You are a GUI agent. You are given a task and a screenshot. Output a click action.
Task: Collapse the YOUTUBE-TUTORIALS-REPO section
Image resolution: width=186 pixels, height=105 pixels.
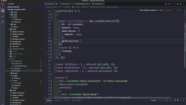24,10
